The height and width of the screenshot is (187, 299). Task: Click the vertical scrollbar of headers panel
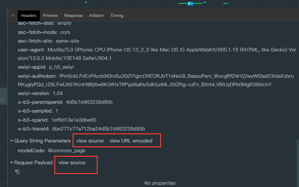[x=298, y=163]
